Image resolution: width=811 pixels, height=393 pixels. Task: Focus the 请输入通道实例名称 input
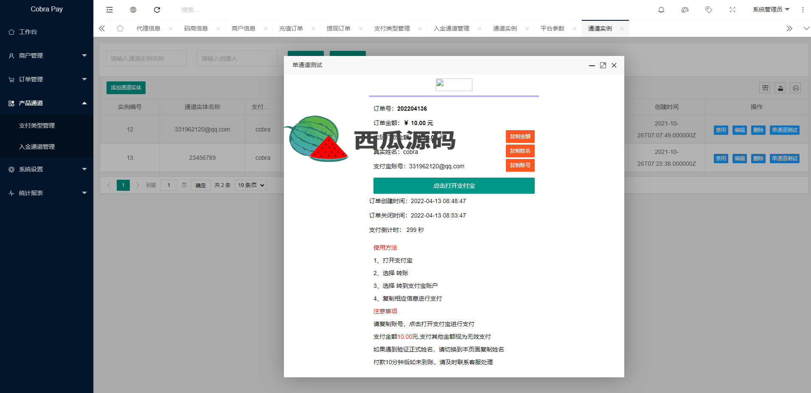[x=146, y=59]
